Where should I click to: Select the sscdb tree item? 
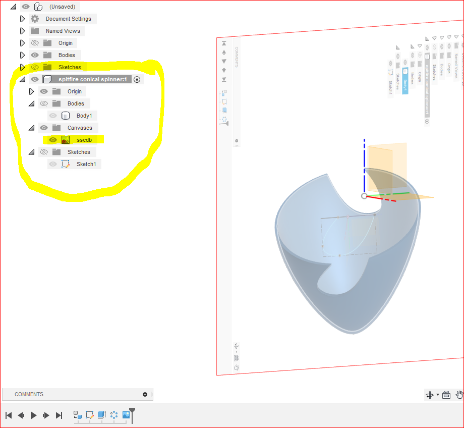pos(84,140)
